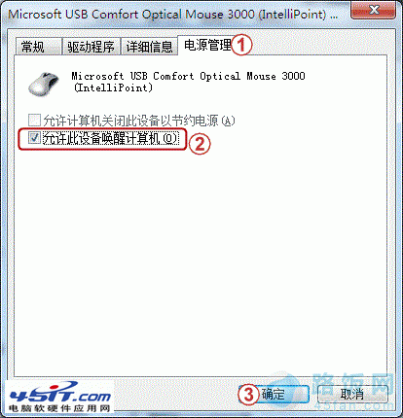The width and height of the screenshot is (403, 418).
Task: Confirm with the 确定 button
Action: tap(274, 394)
